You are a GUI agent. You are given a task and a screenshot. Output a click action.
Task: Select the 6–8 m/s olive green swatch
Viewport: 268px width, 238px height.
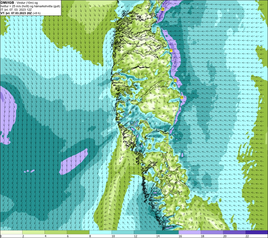[x=78, y=232]
